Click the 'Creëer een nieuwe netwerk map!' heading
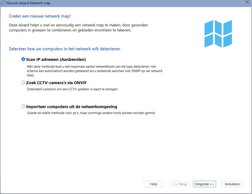The image size is (252, 194). tap(42, 16)
